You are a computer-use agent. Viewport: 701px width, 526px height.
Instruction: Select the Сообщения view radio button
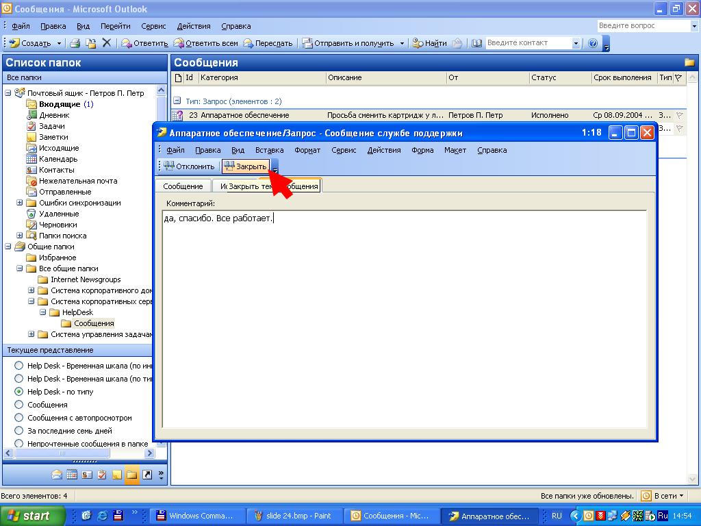pos(18,404)
